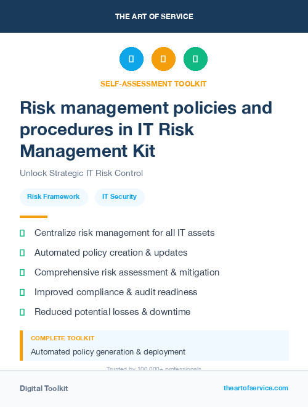Click Trusted by 100,000+ professionals text
The height and width of the screenshot is (407, 308).
pos(154,368)
